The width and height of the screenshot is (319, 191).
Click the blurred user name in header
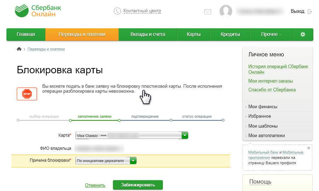tap(261, 11)
